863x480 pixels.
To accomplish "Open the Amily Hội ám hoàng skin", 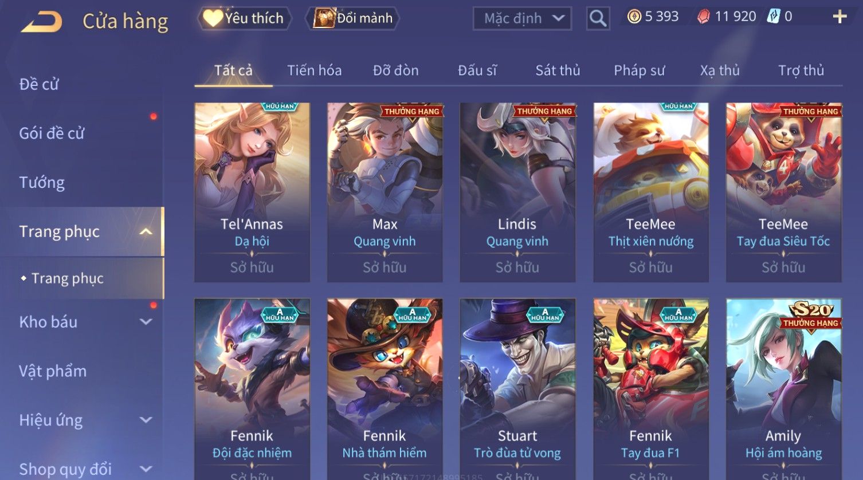I will point(783,389).
